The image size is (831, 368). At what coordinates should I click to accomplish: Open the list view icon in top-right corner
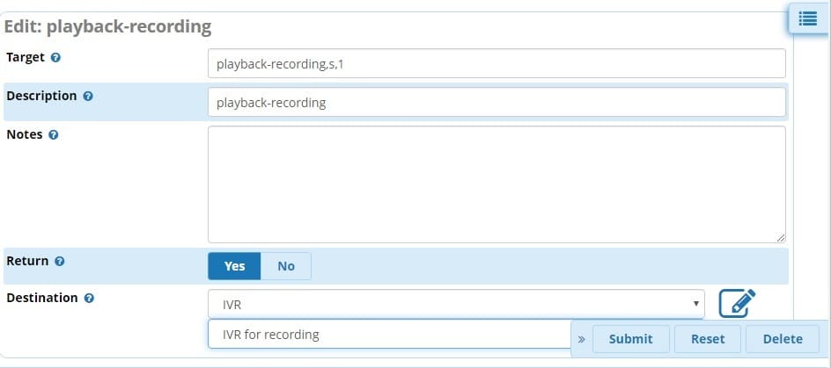click(808, 19)
